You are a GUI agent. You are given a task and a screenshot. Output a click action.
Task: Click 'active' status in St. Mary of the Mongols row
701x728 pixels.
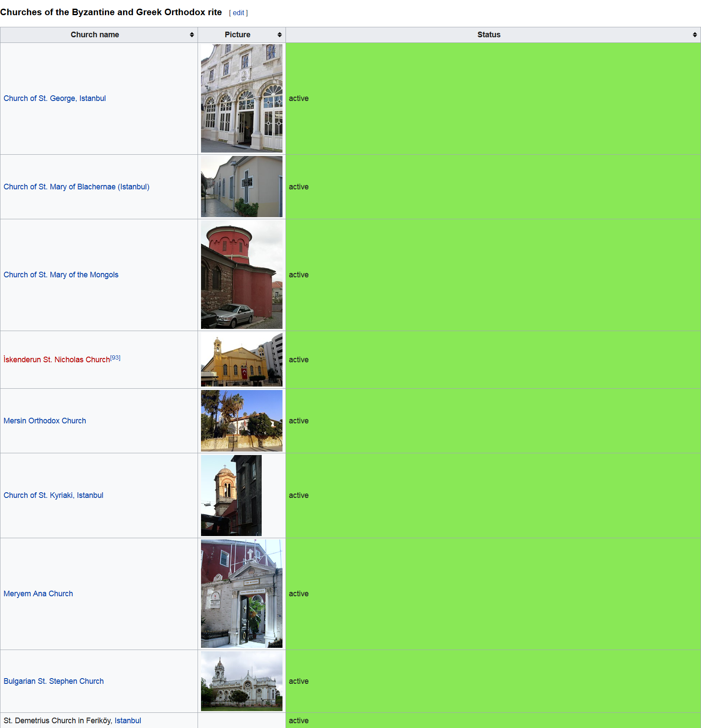click(299, 275)
